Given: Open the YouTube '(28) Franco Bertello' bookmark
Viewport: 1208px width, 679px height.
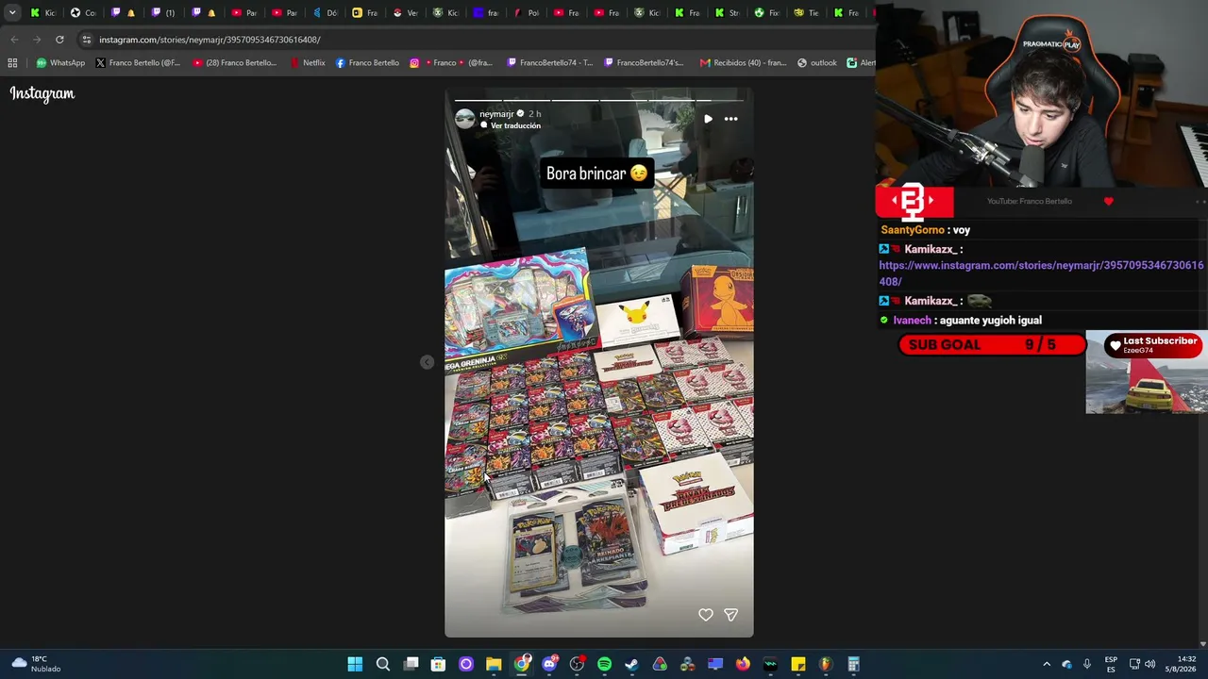Looking at the screenshot, I should pyautogui.click(x=235, y=63).
